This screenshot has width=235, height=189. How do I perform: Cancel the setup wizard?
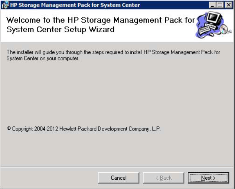click(118, 178)
